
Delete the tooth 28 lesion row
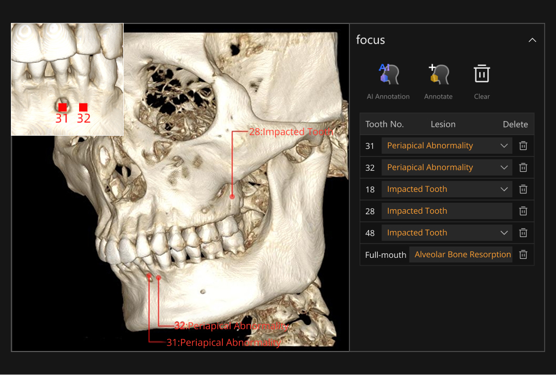pyautogui.click(x=523, y=211)
